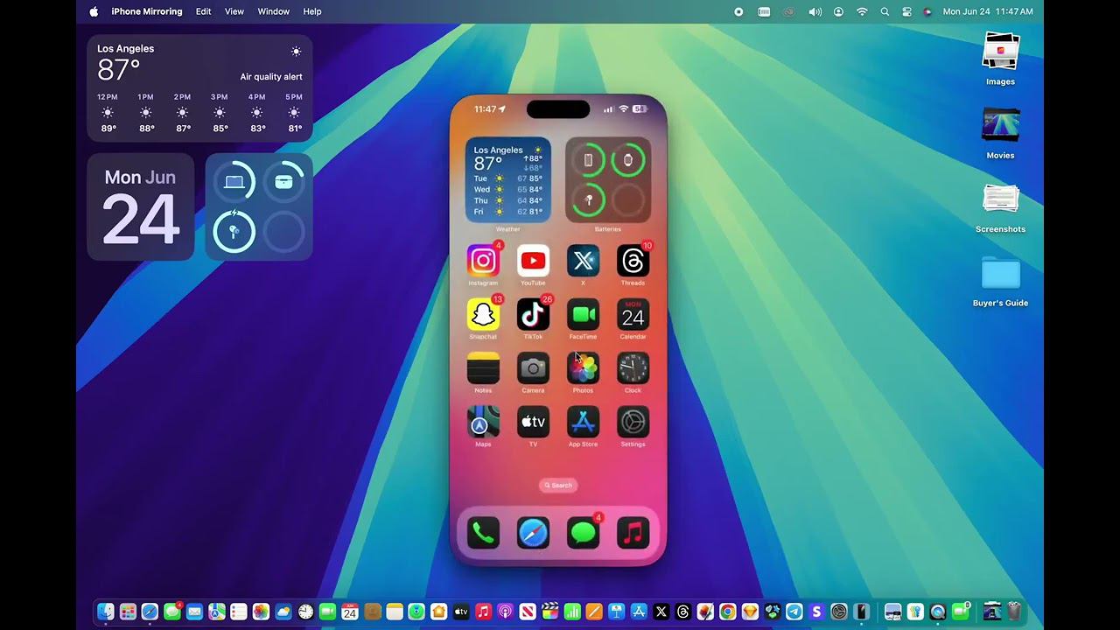Open the Edit menu
This screenshot has height=630, width=1120.
203,11
